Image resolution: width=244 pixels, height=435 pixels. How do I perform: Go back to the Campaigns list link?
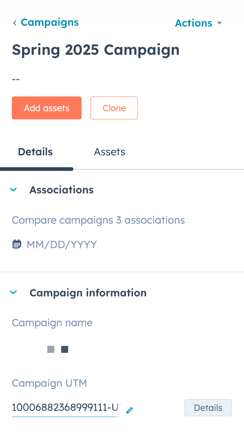(50, 22)
